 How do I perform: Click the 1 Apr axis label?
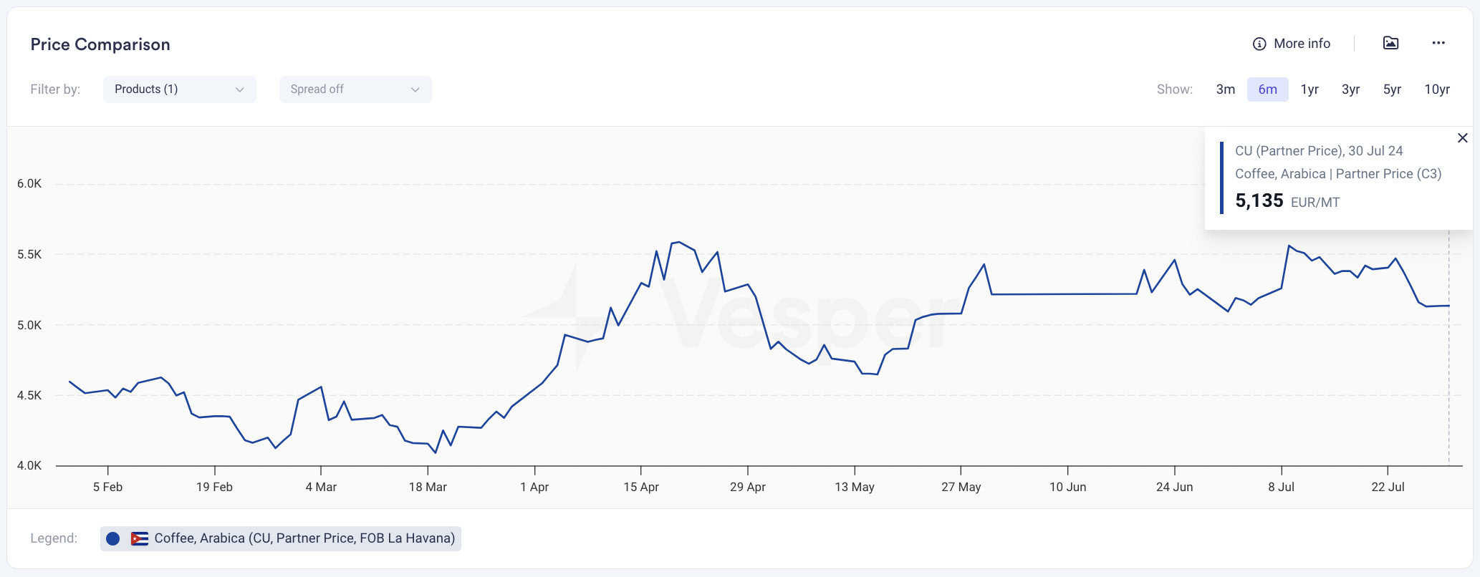coord(534,487)
